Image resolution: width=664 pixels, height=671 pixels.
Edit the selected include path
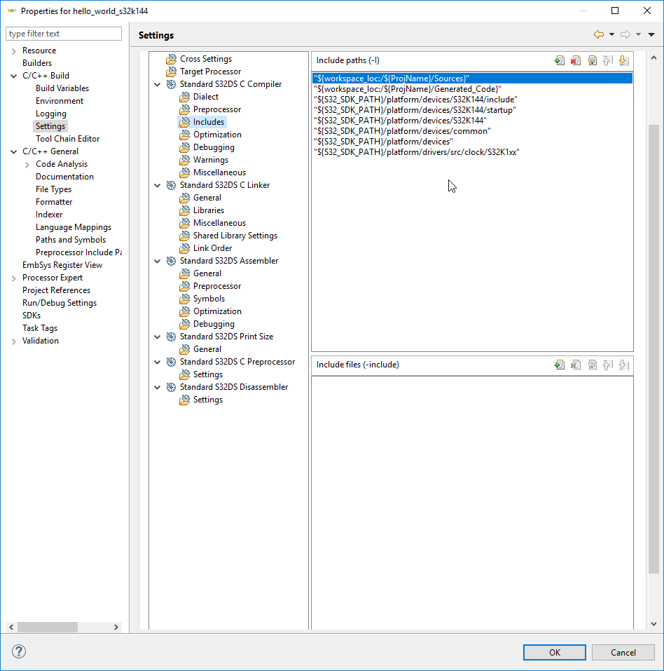[592, 61]
